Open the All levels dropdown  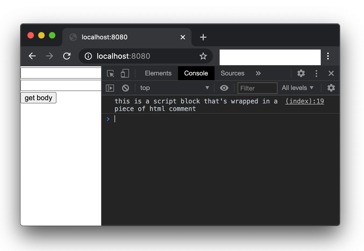coord(297,88)
